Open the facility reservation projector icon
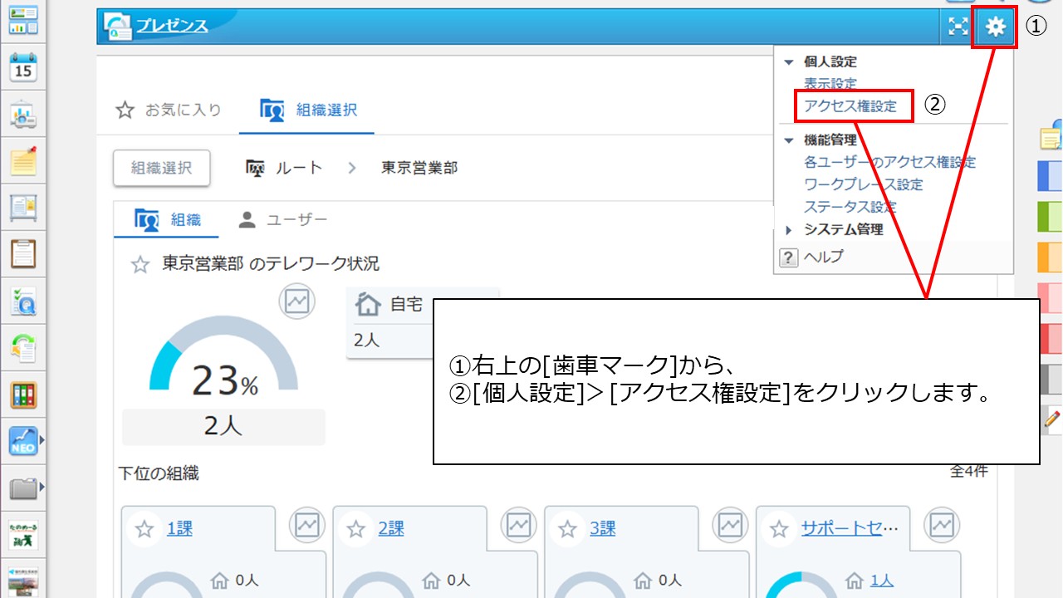1063x598 pixels. (x=23, y=115)
